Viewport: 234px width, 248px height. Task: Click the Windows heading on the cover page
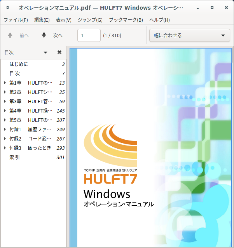[107, 194]
